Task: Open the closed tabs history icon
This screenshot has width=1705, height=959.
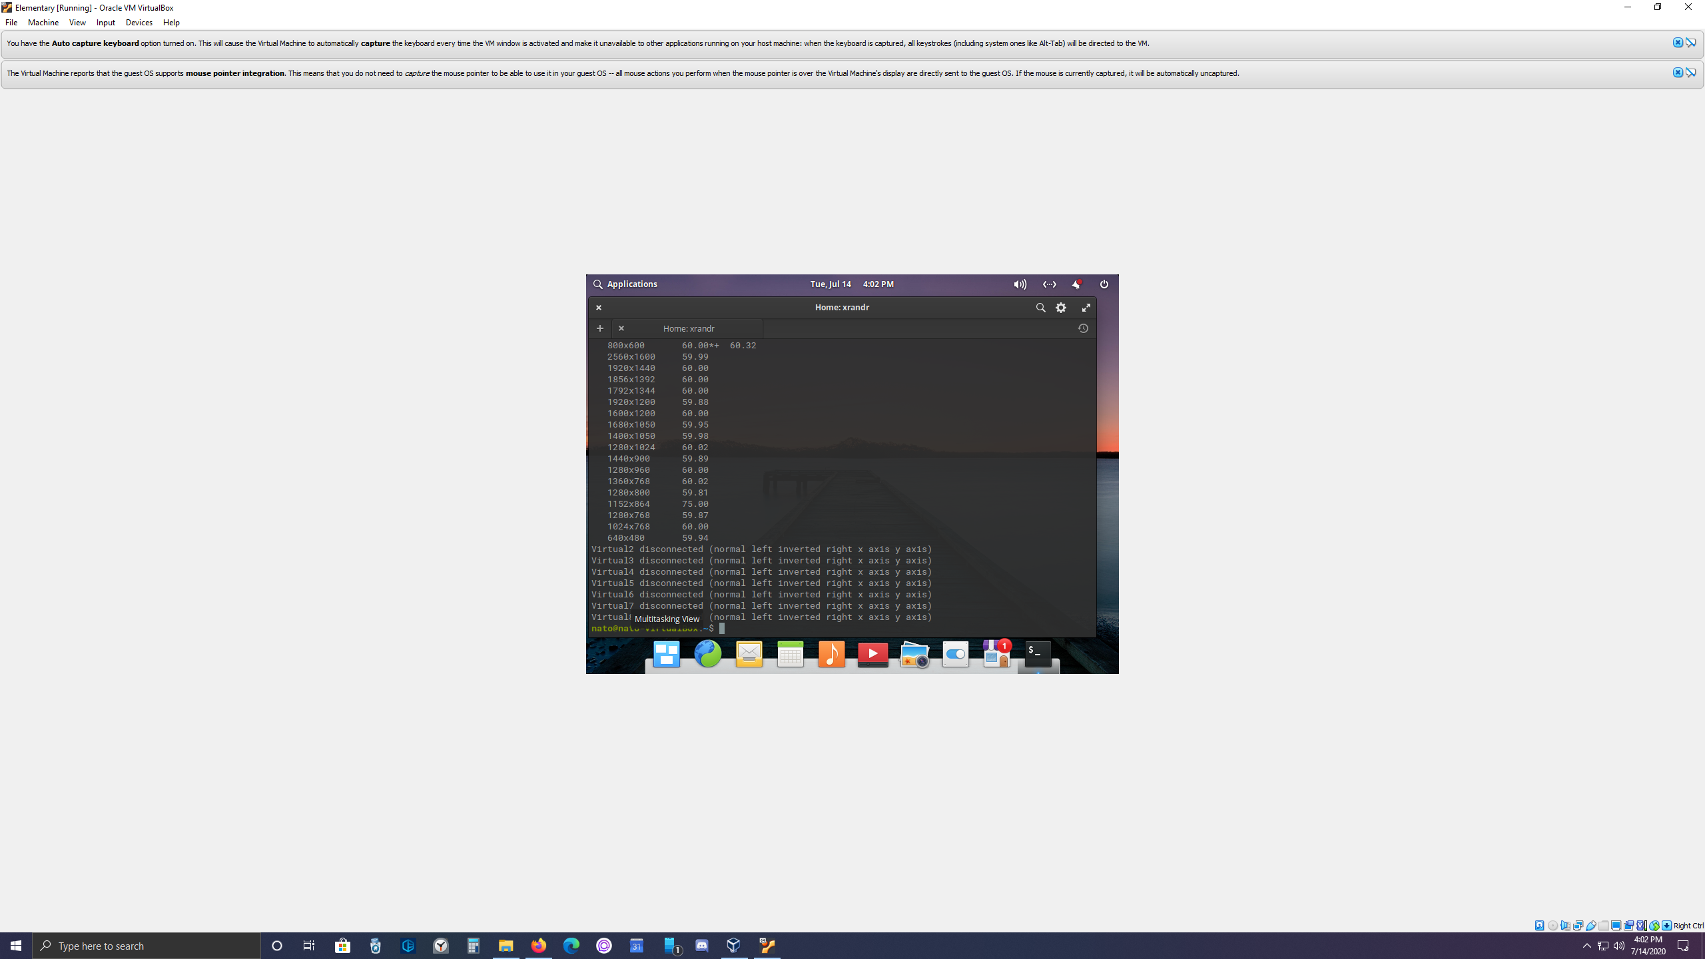Action: point(1083,328)
